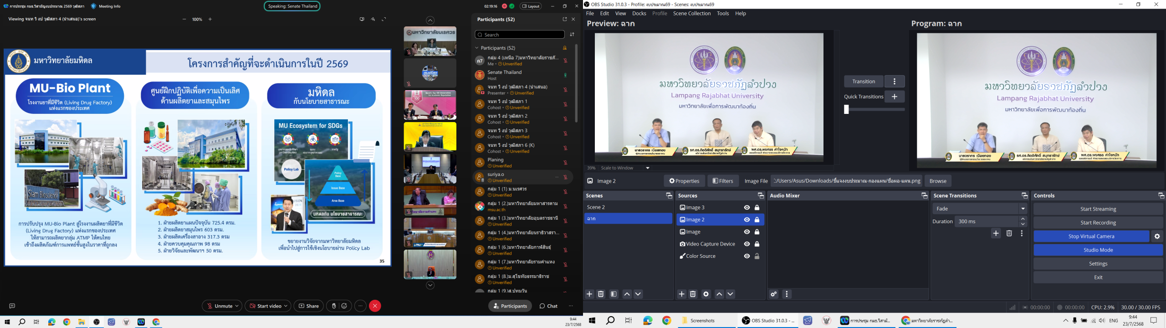Move scene down in Scenes dock
This screenshot has width=1166, height=328.
(638, 294)
